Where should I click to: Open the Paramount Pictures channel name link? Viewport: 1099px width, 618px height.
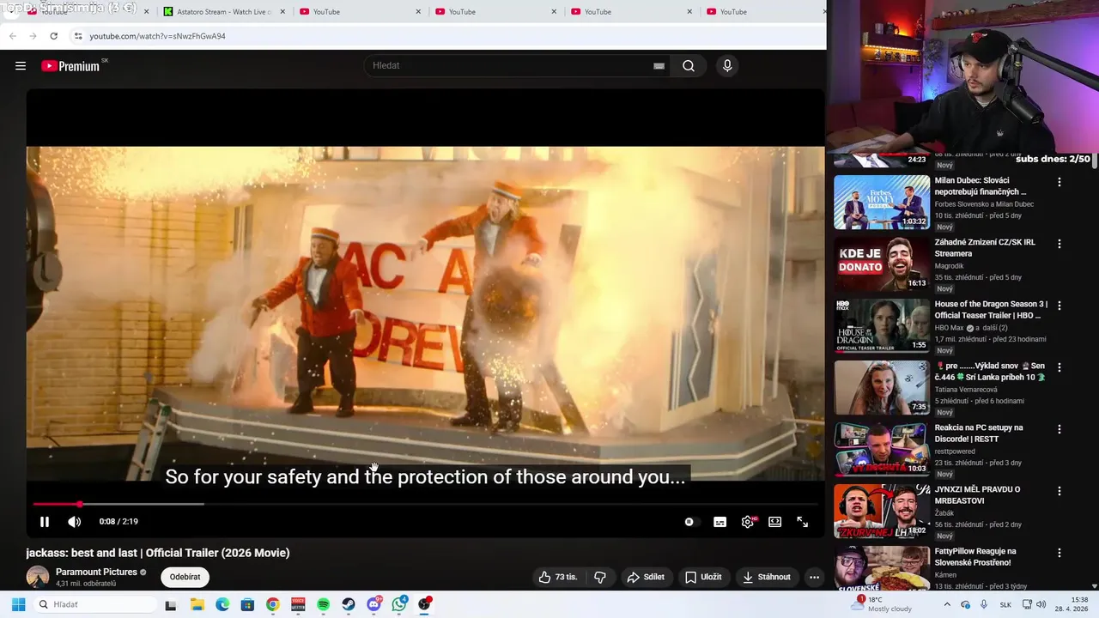pos(96,572)
